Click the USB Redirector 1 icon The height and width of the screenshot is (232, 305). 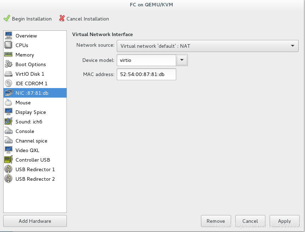tap(8, 169)
